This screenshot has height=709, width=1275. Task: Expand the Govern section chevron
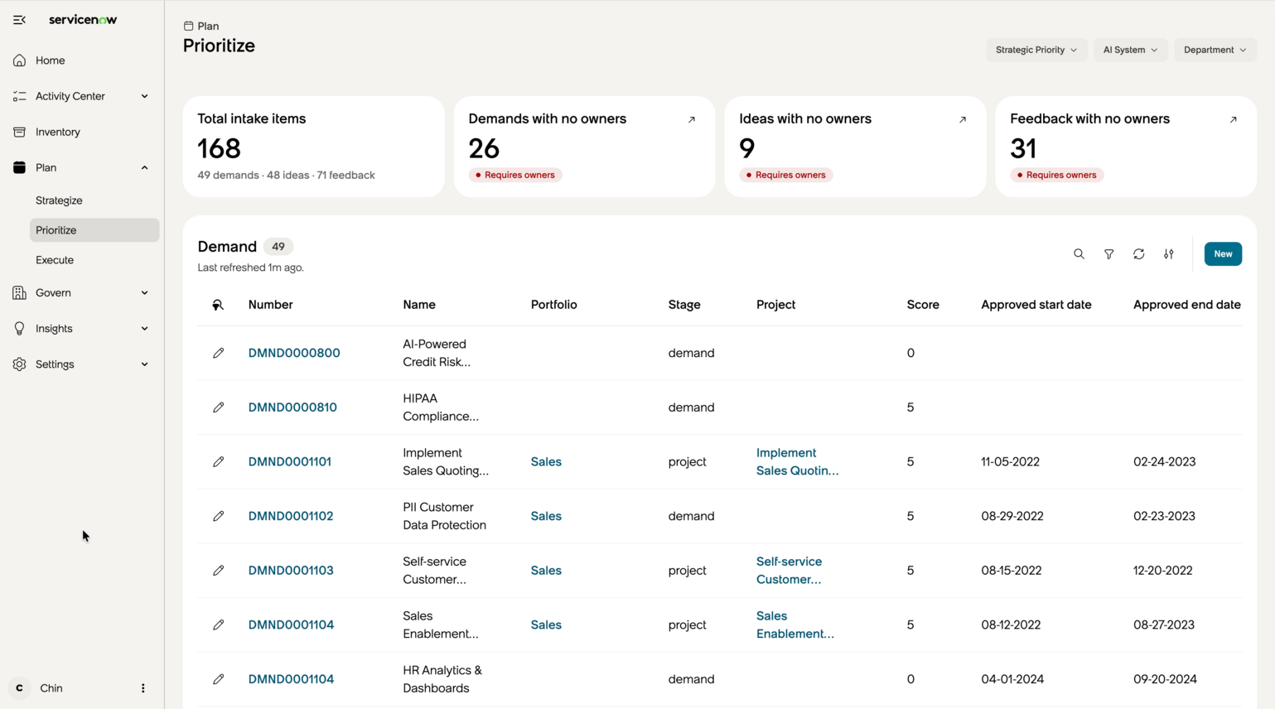(144, 292)
